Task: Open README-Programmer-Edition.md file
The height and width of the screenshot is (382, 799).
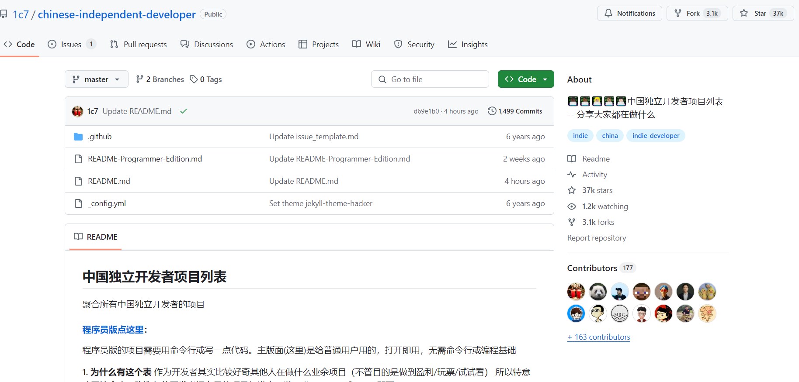Action: pos(145,159)
